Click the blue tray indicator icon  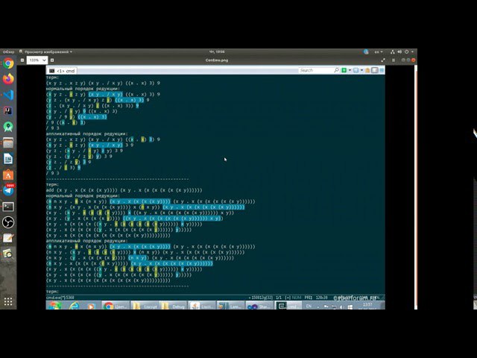coord(366,52)
